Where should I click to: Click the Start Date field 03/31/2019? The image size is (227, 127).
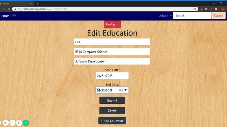112,76
